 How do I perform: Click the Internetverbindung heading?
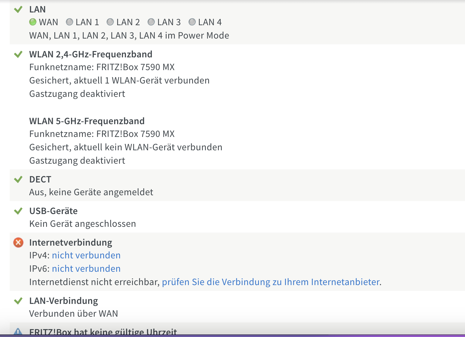(x=71, y=243)
